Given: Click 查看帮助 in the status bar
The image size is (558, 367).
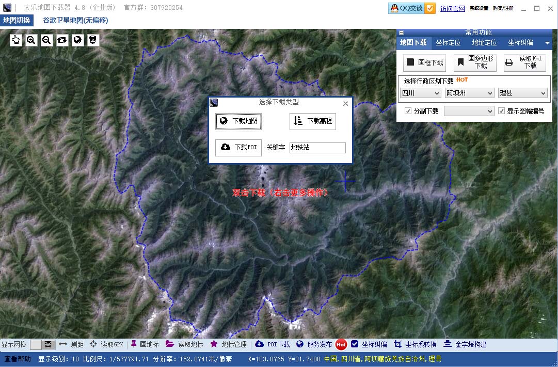Looking at the screenshot, I should (x=18, y=359).
